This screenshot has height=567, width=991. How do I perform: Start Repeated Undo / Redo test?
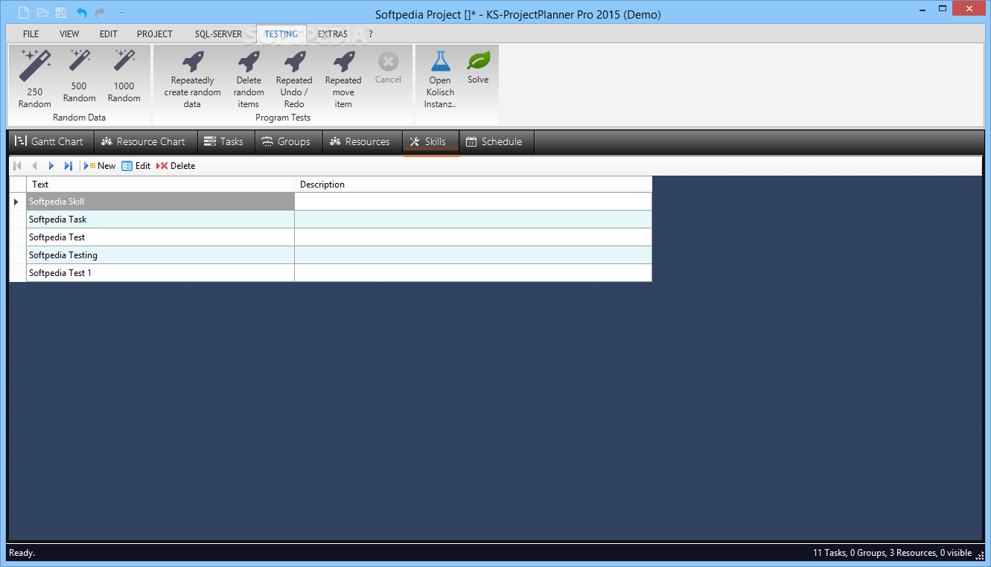pos(294,79)
